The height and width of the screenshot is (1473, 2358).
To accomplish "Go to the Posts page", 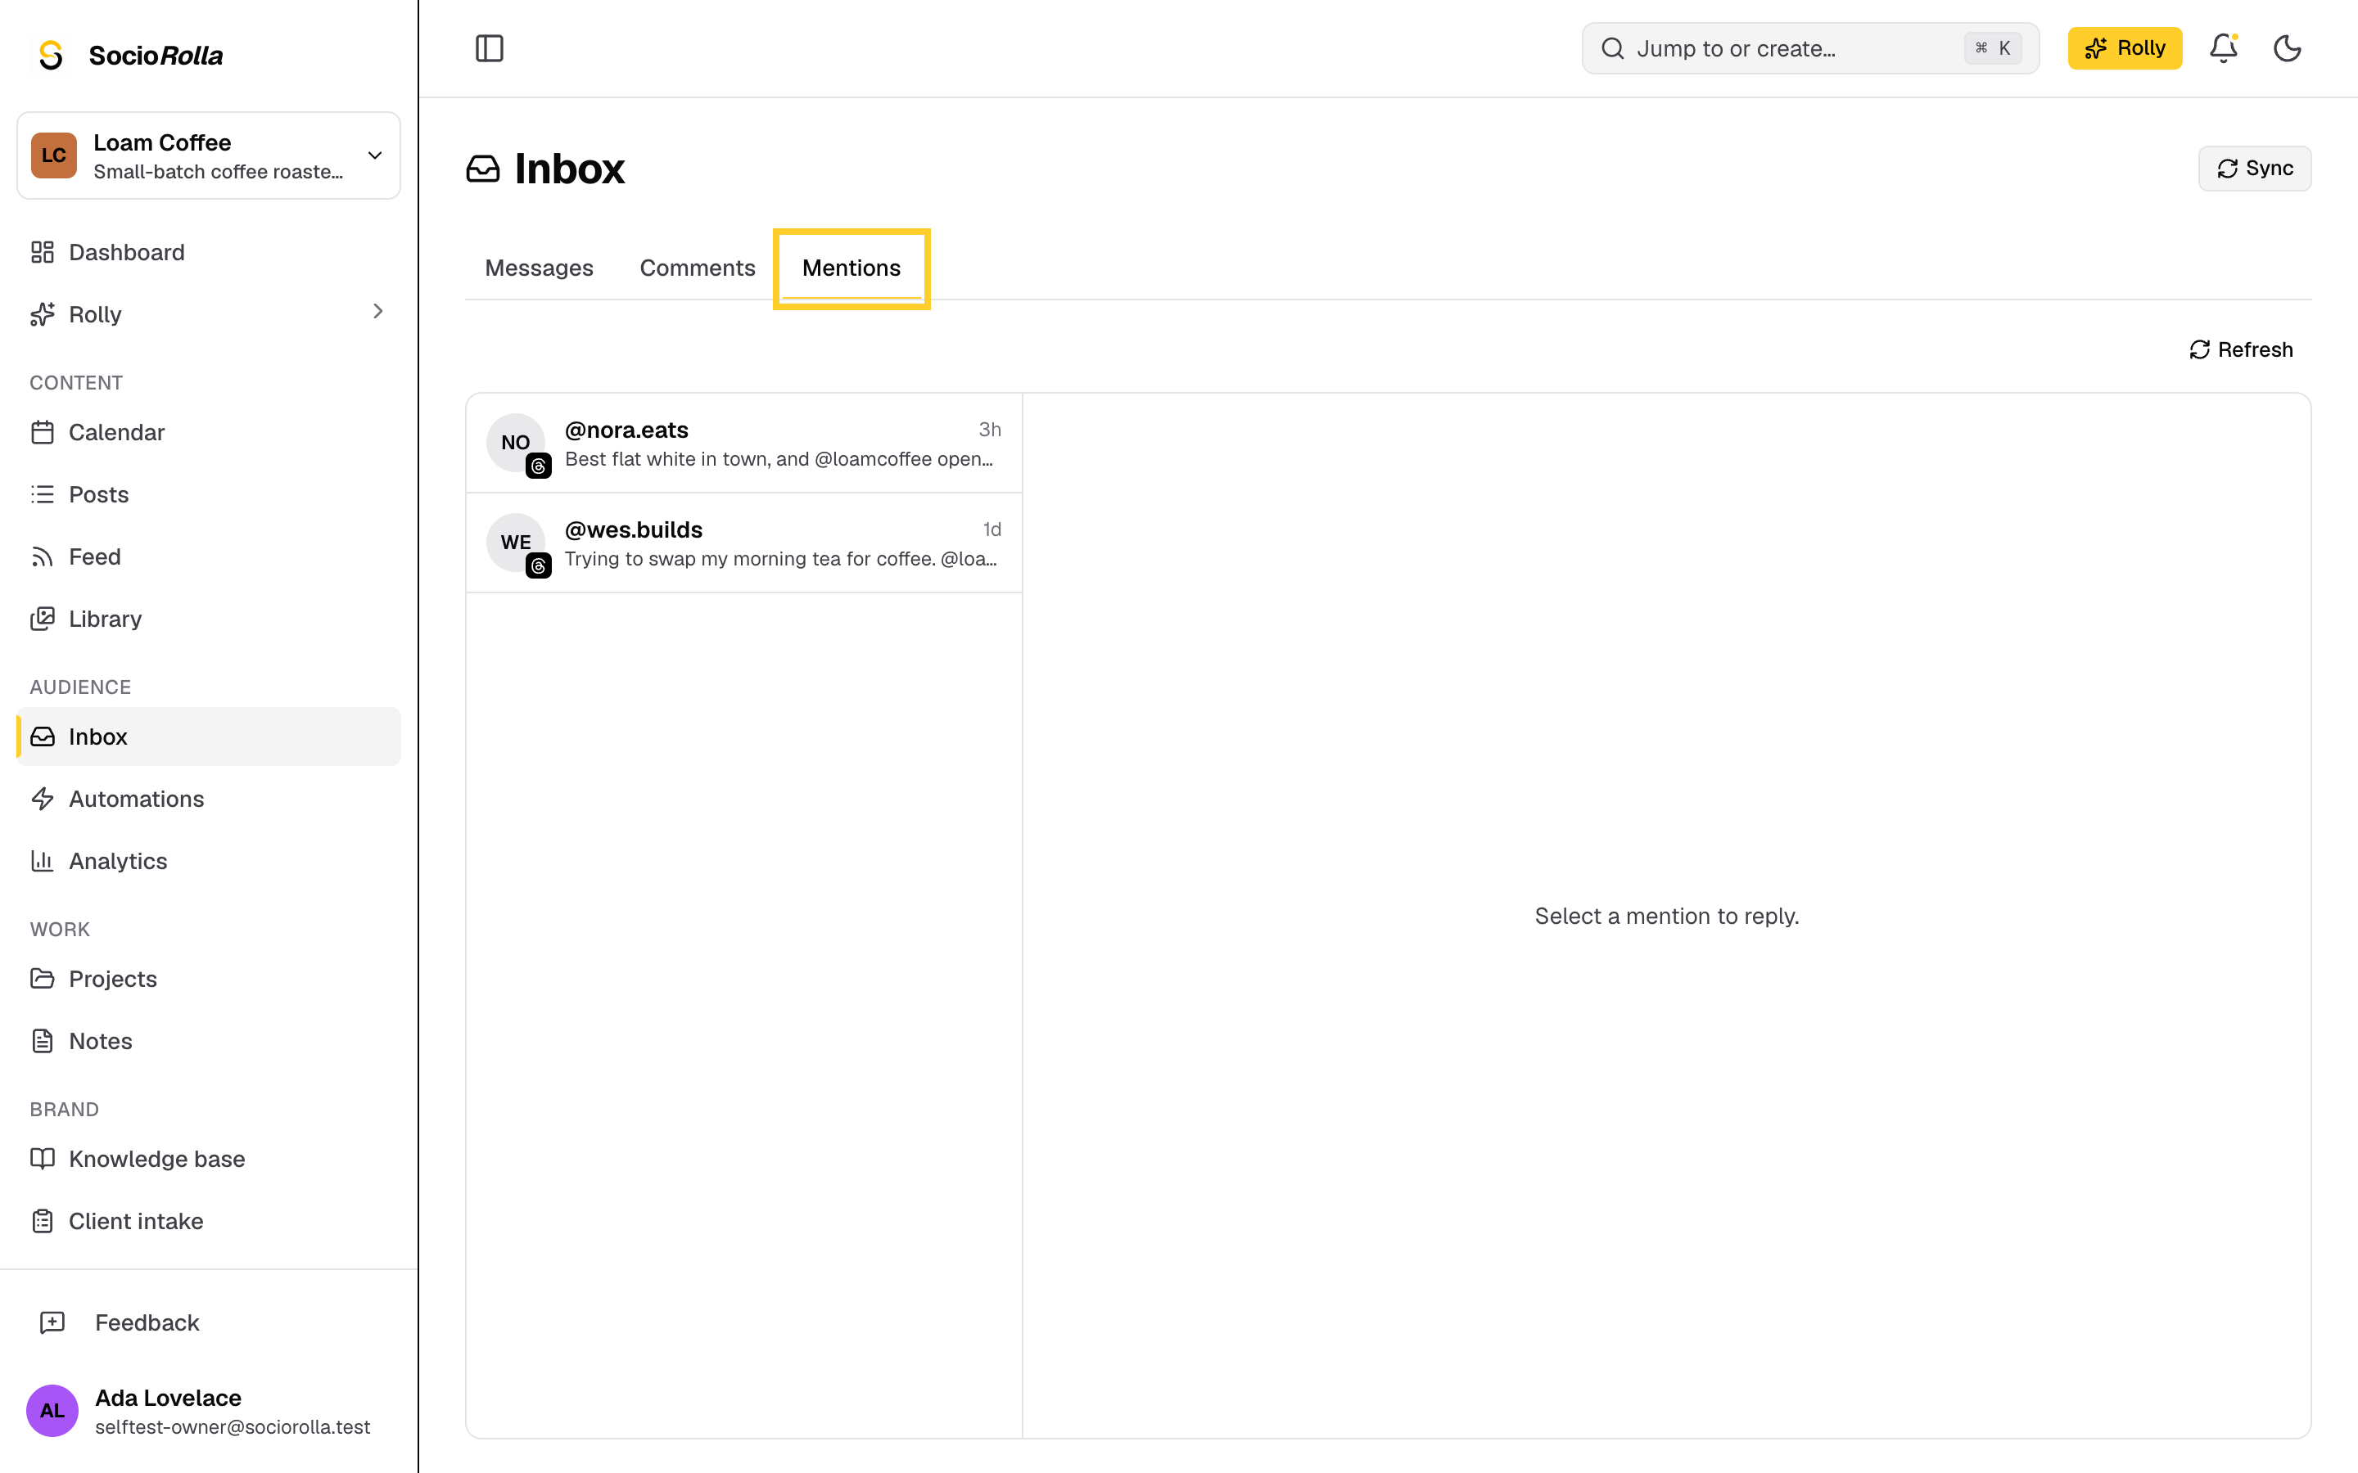I will coord(209,494).
